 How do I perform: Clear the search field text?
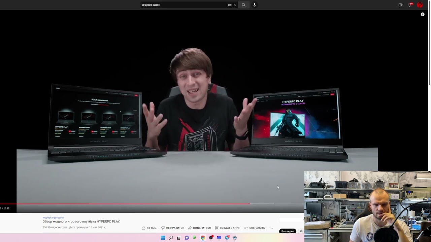click(235, 5)
